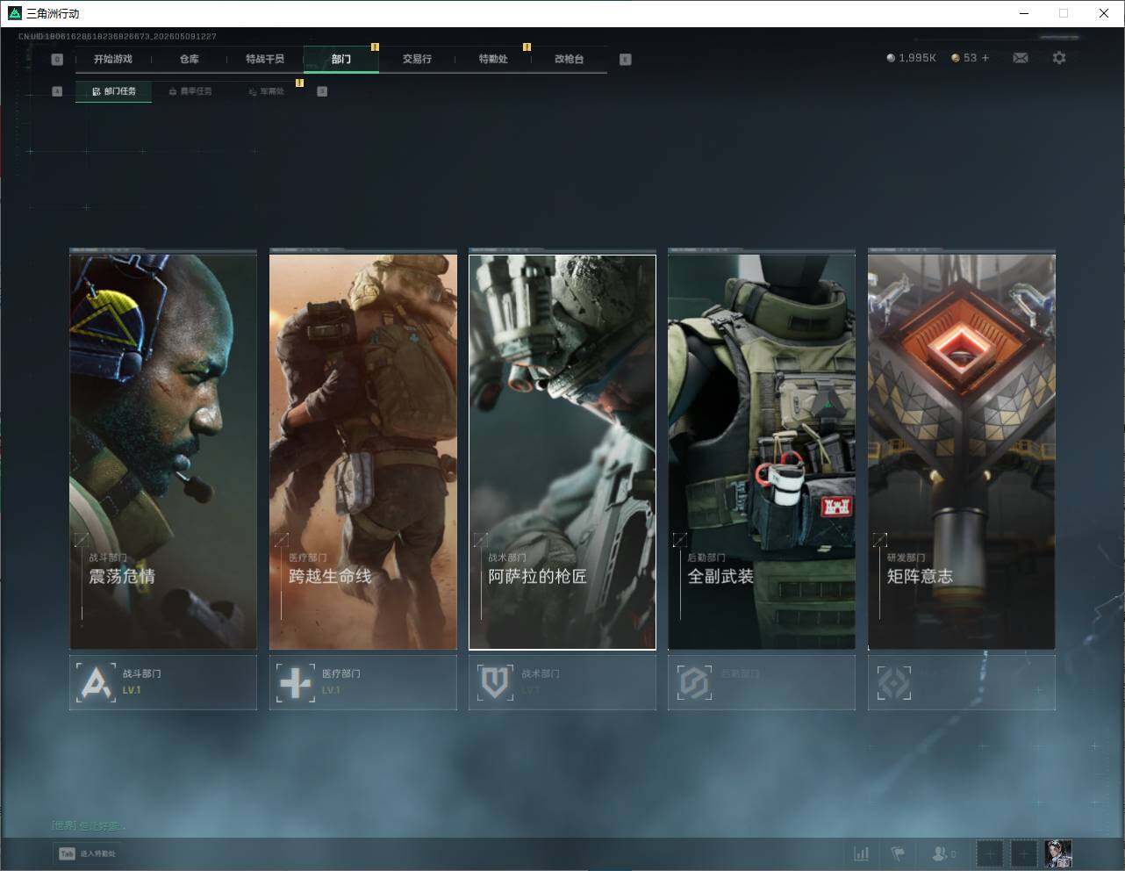Click the Tab key icon in the bottom bar
The width and height of the screenshot is (1125, 871).
[67, 853]
